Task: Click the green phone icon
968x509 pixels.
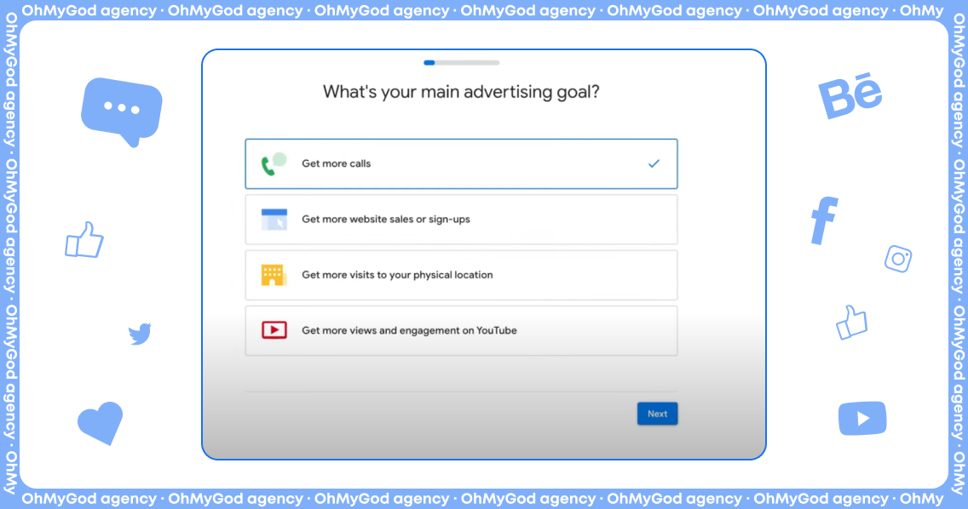Action: coord(273,164)
